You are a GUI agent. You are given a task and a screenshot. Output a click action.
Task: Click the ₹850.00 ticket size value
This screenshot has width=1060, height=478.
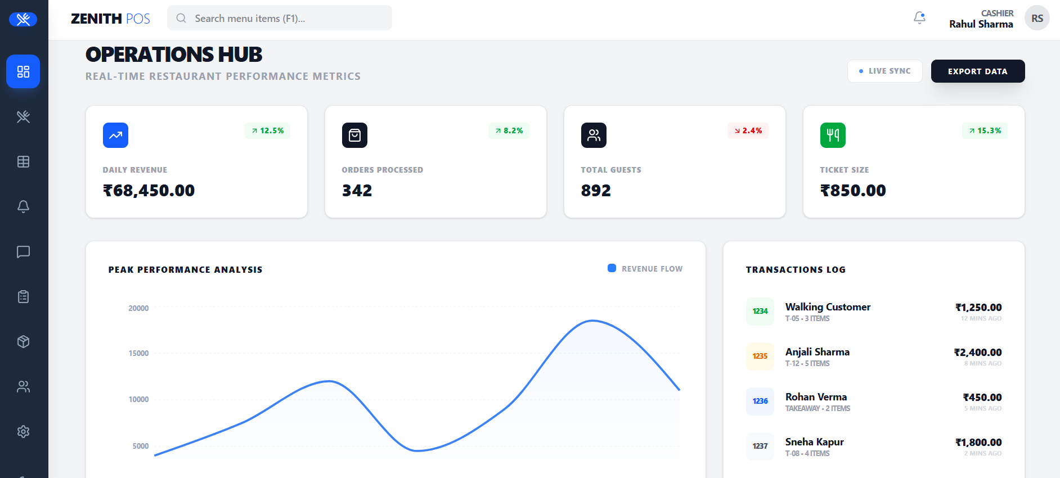853,191
